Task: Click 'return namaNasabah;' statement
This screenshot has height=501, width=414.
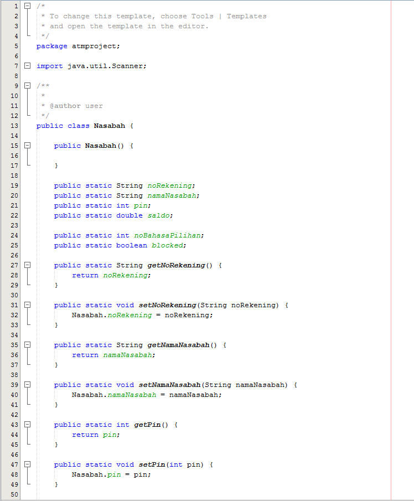Action: click(x=113, y=355)
